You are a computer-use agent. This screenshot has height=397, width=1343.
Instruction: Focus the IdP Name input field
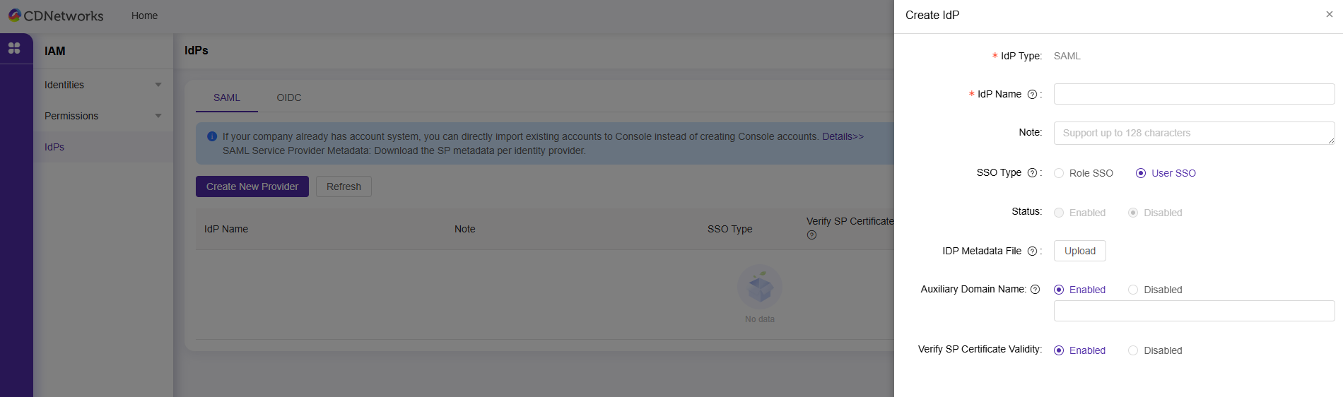pyautogui.click(x=1193, y=94)
